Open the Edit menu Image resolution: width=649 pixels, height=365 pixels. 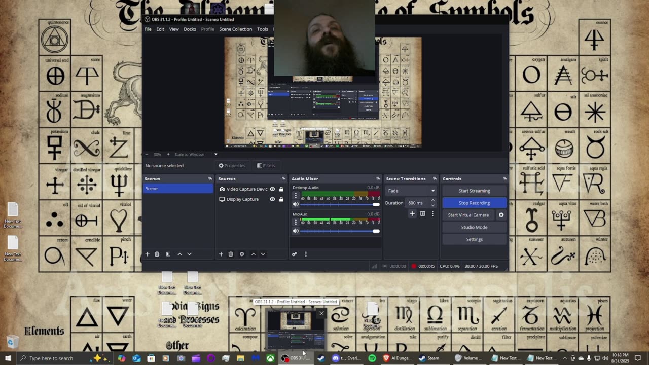[x=160, y=29]
